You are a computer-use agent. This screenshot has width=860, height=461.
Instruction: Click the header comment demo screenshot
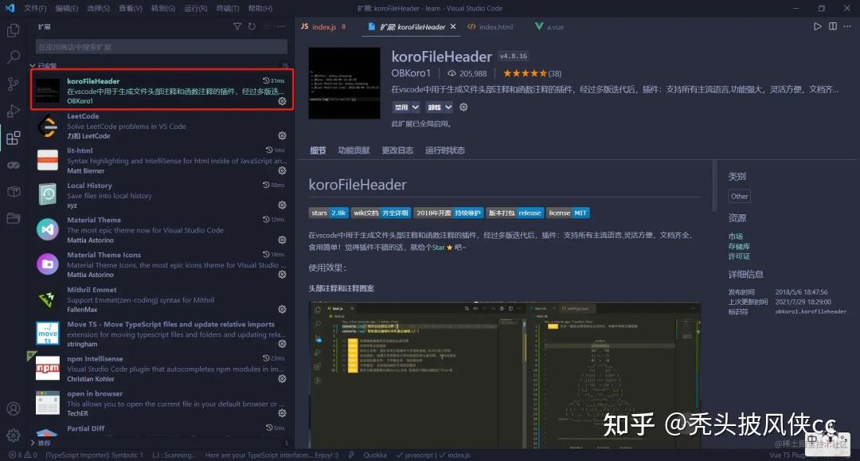505,376
